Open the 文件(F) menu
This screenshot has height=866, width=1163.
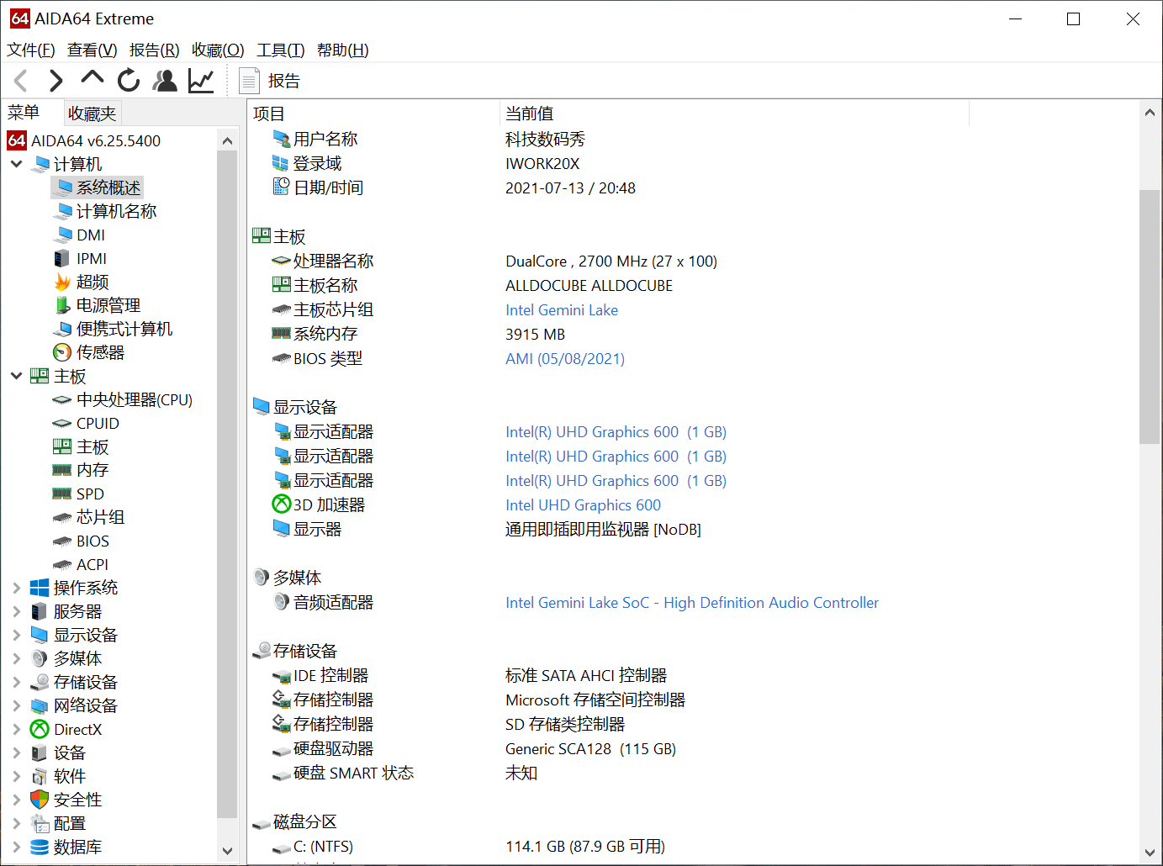click(31, 50)
